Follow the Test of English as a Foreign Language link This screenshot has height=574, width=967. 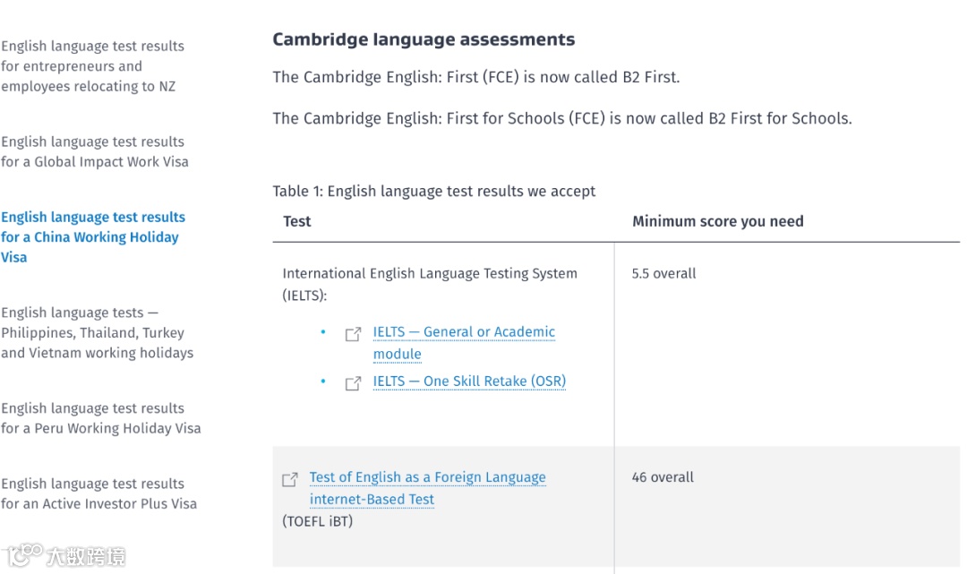point(427,478)
